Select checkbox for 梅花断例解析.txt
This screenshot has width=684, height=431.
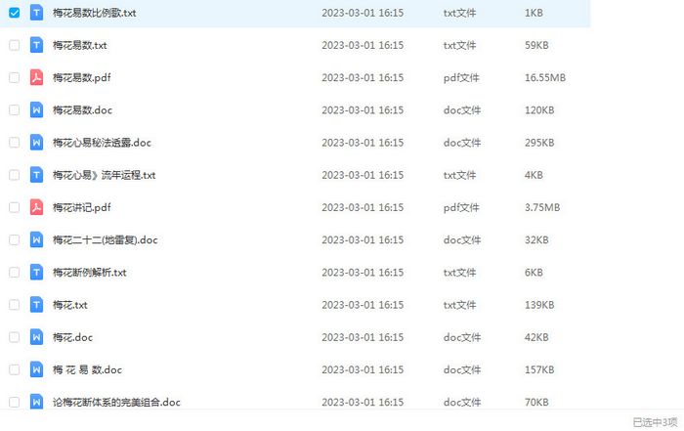point(15,273)
